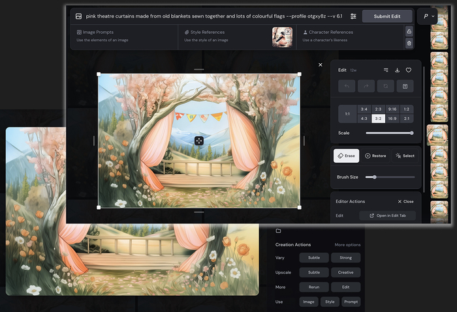Click the trash icon beside references
457x312 pixels.
(x=409, y=43)
